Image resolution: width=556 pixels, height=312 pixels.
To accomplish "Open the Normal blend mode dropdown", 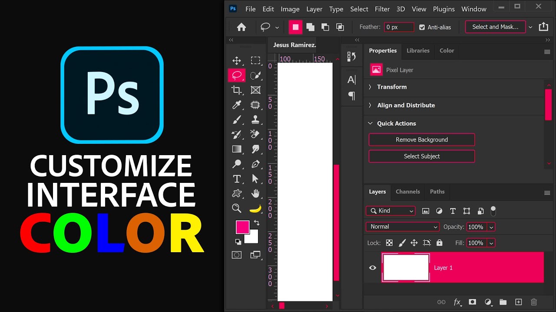I will 403,227.
